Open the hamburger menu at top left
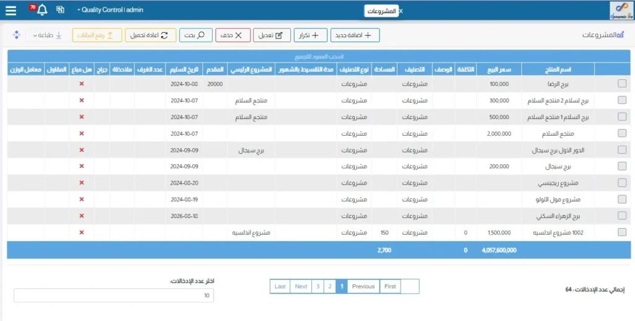 coord(11,11)
